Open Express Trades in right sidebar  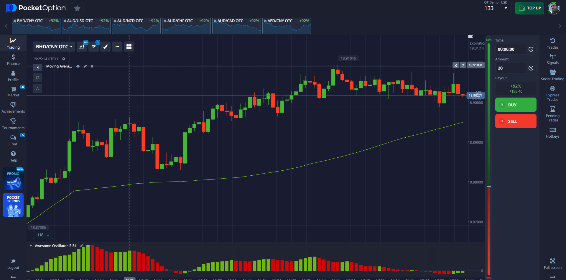coord(552,93)
